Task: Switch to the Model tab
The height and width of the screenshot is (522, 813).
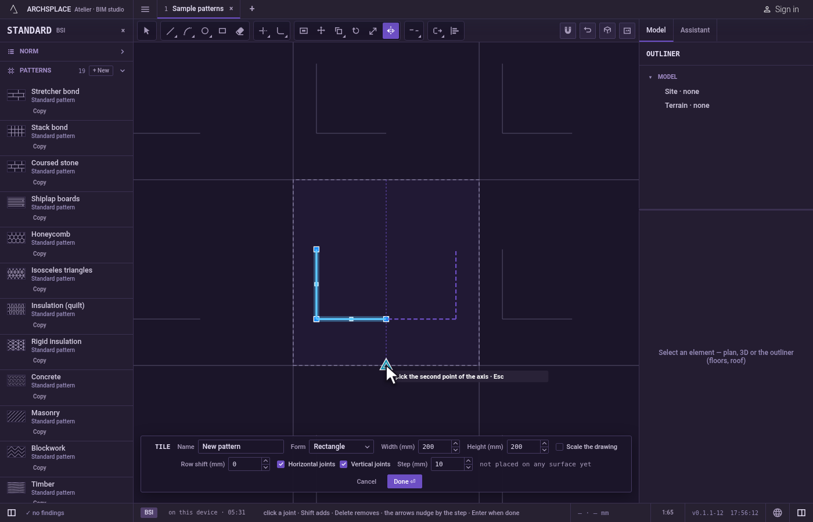Action: [656, 30]
